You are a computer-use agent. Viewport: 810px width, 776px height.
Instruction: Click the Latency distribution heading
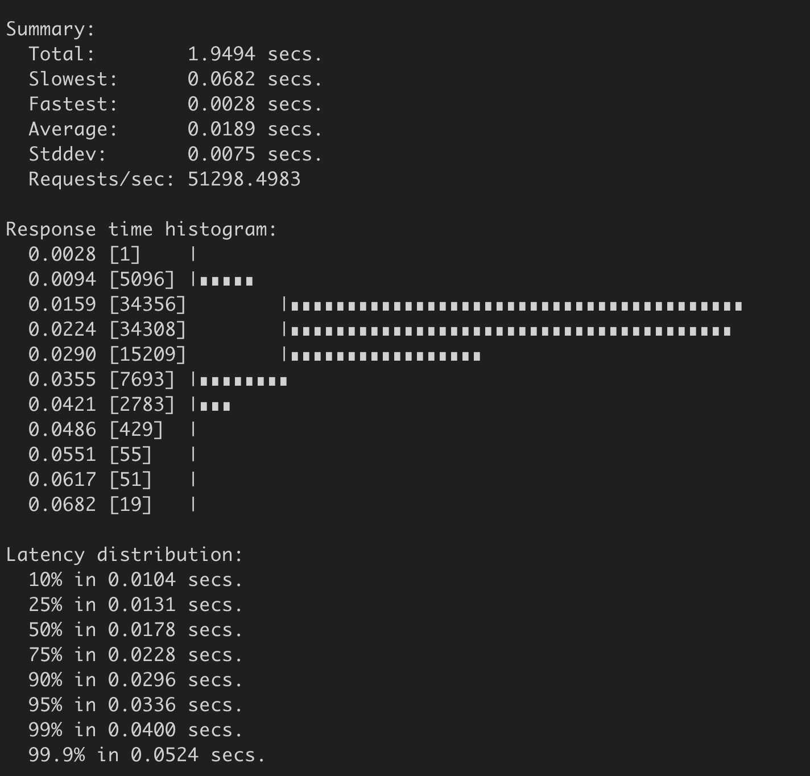[124, 555]
